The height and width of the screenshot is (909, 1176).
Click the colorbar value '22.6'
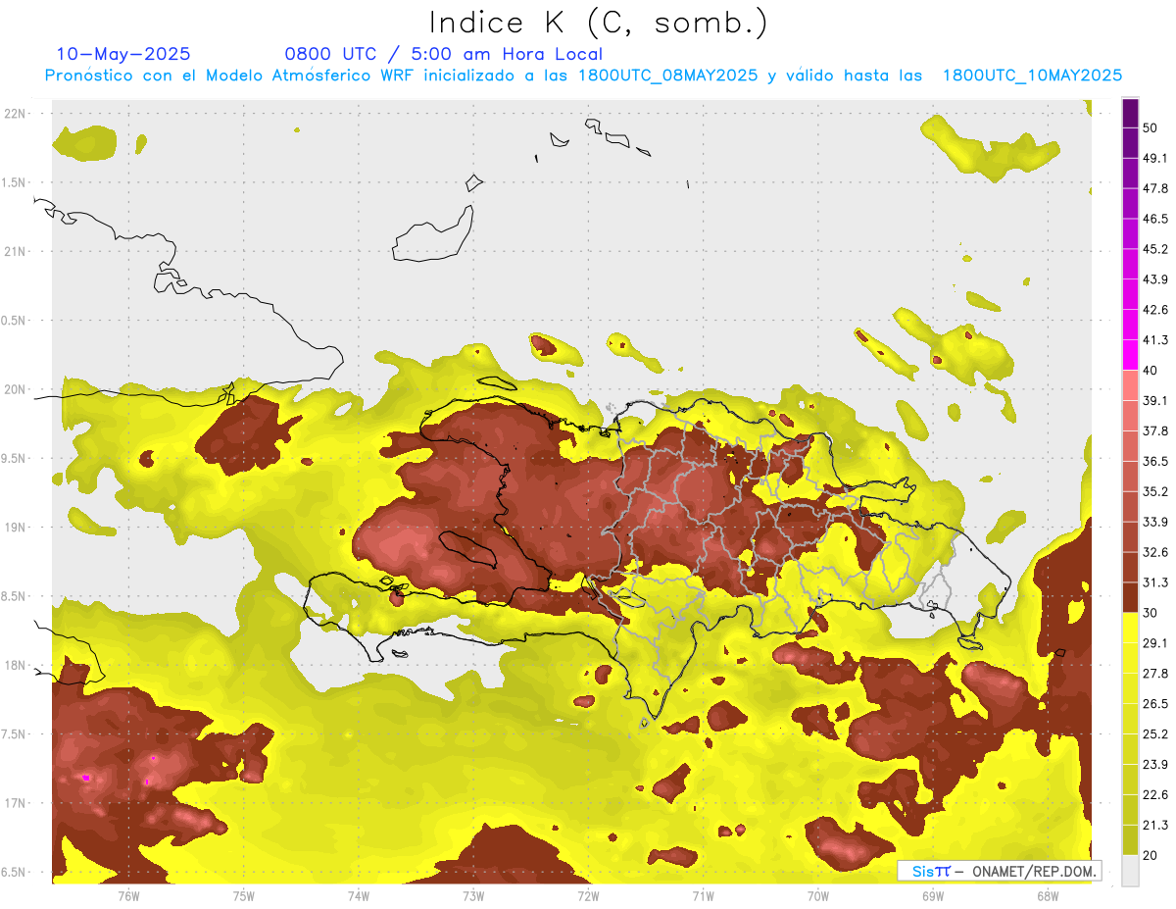pos(1154,795)
